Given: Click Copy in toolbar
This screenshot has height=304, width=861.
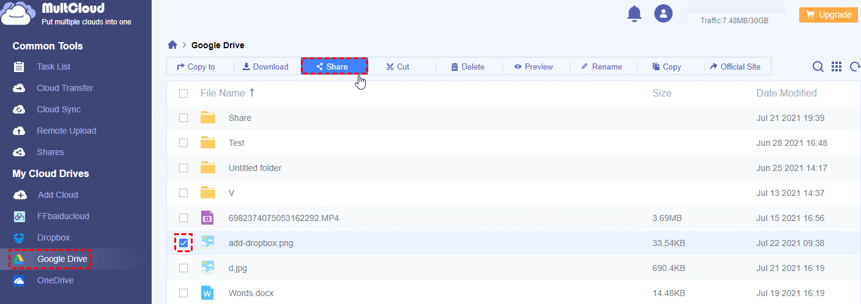Looking at the screenshot, I should 667,67.
